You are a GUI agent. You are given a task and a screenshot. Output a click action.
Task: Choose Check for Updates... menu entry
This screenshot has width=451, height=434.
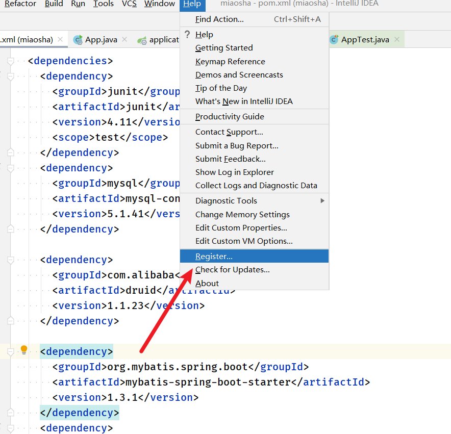[232, 270]
